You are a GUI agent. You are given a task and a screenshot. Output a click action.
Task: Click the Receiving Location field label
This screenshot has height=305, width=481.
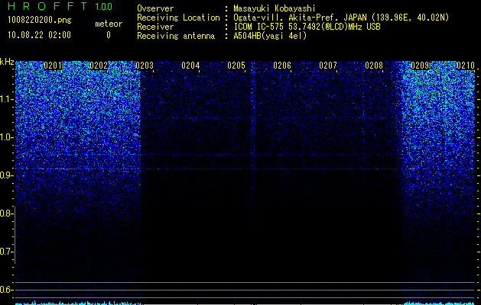pos(178,18)
